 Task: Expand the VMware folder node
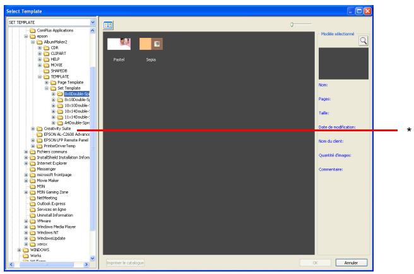[26, 221]
